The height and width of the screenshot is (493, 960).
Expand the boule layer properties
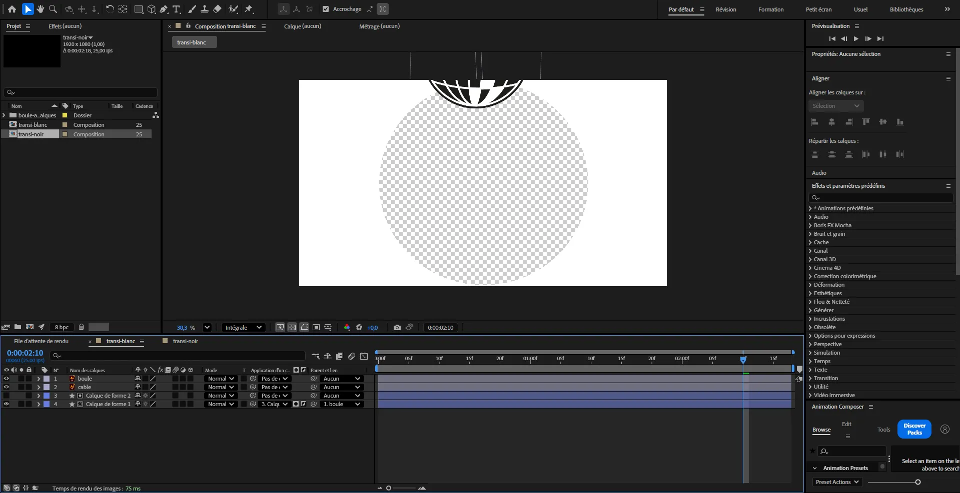(x=39, y=379)
